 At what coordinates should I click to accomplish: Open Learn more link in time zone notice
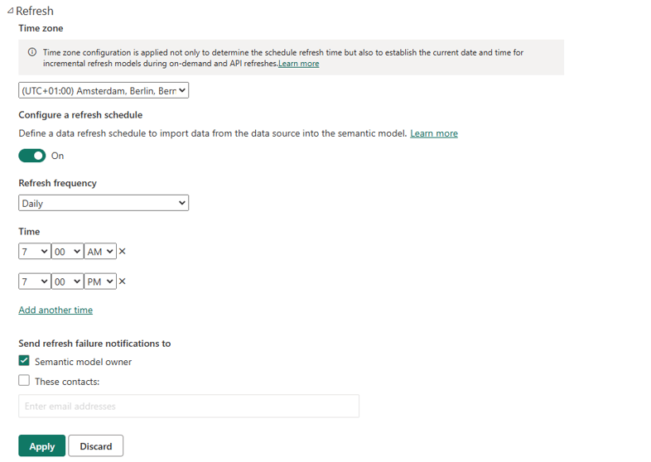click(x=298, y=64)
